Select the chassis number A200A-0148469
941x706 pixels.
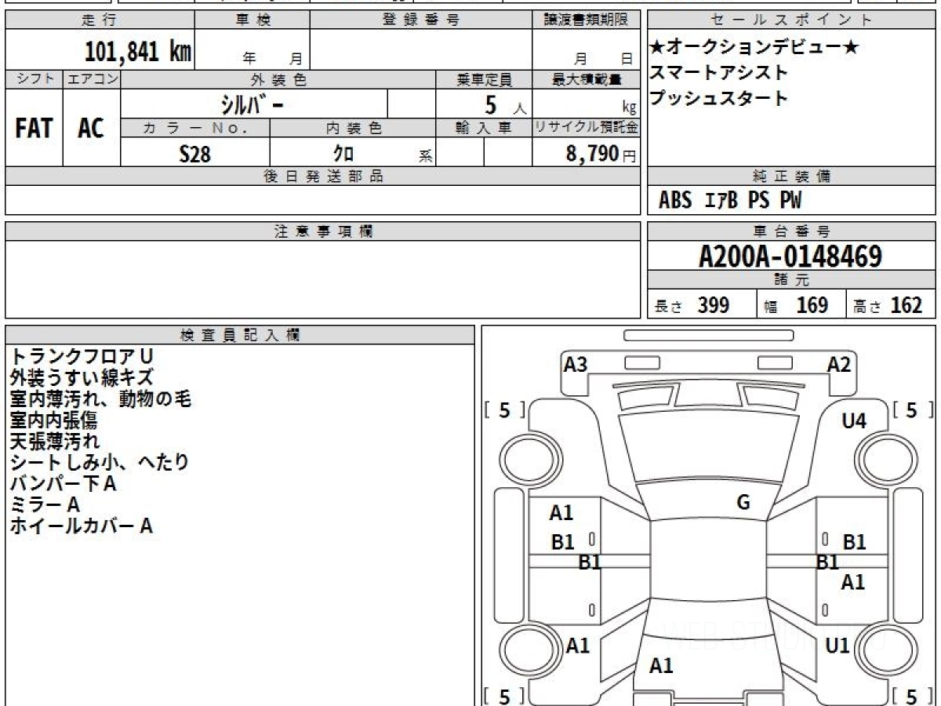790,256
